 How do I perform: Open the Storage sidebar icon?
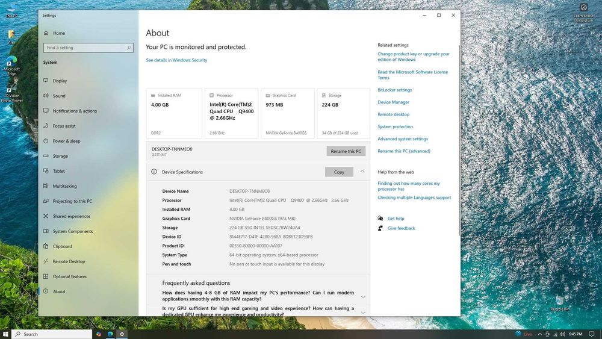coord(46,156)
